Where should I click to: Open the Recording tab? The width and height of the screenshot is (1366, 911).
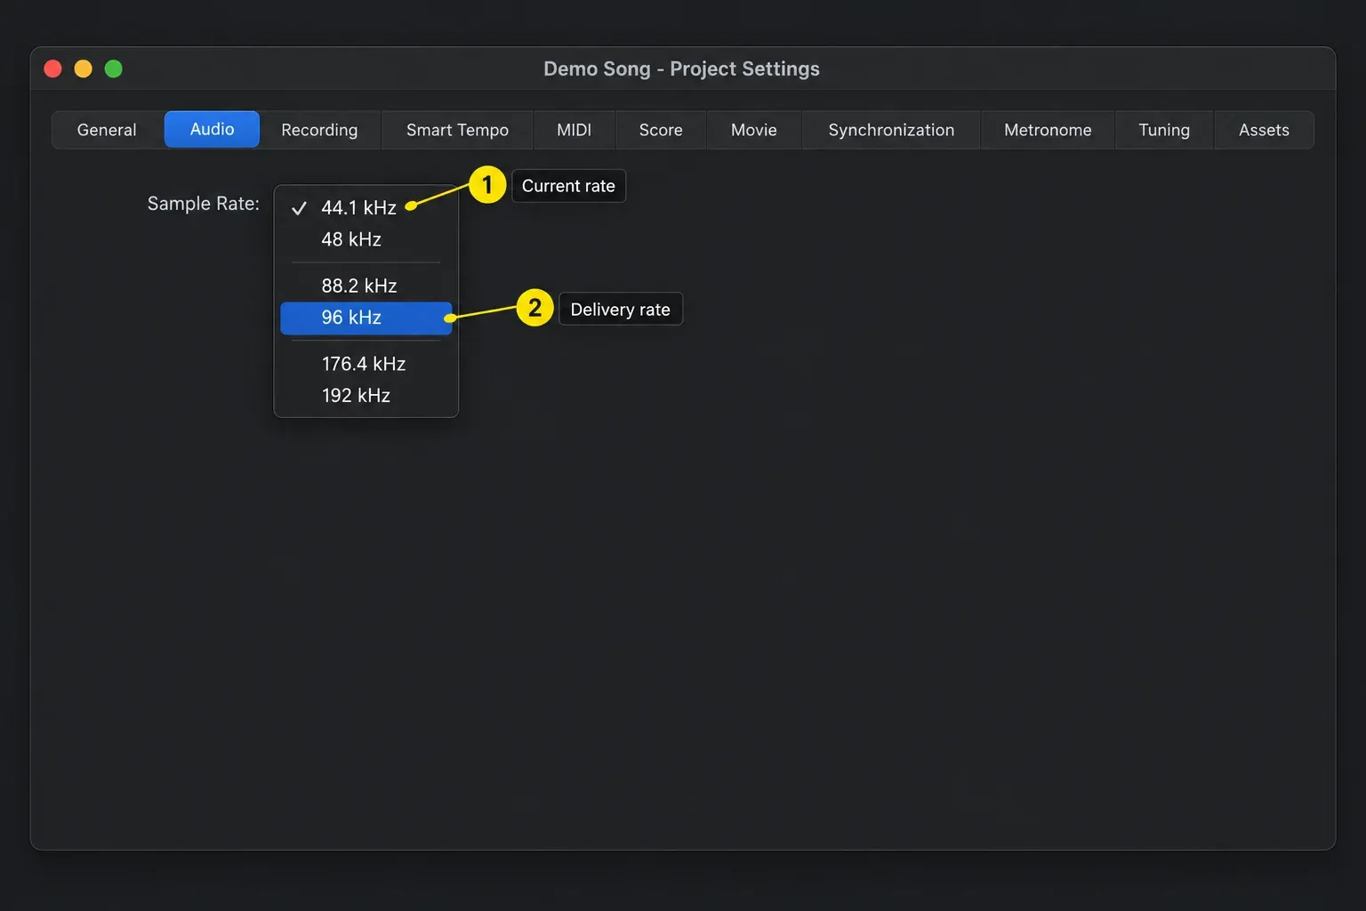(x=319, y=130)
